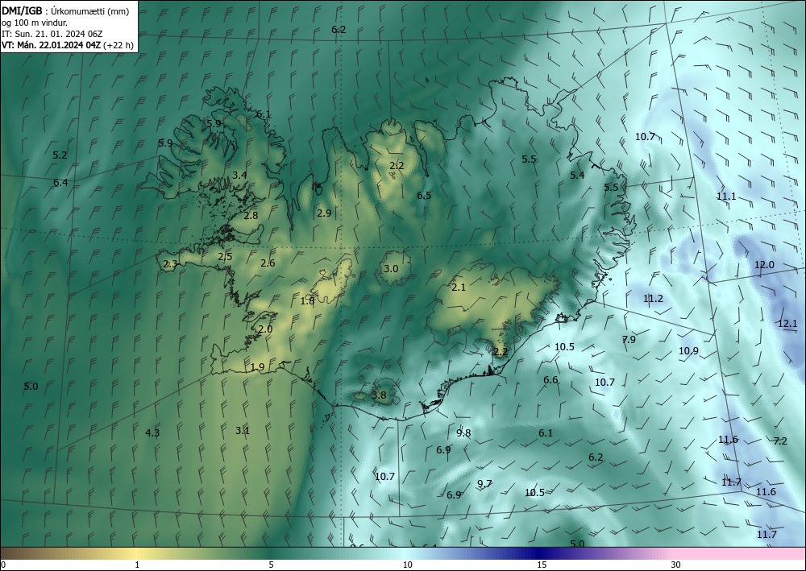Screen dimensions: 806x571
Task: Click the 7.2 value on the map
Action: [x=780, y=441]
